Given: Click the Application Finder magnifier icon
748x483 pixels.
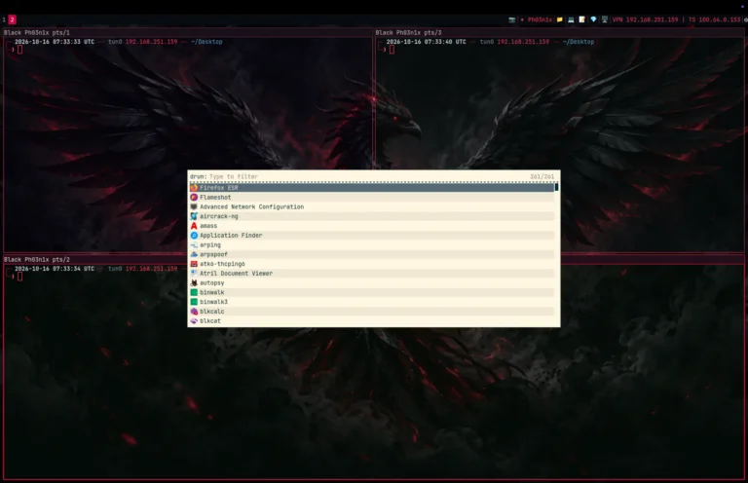Looking at the screenshot, I should [x=194, y=236].
